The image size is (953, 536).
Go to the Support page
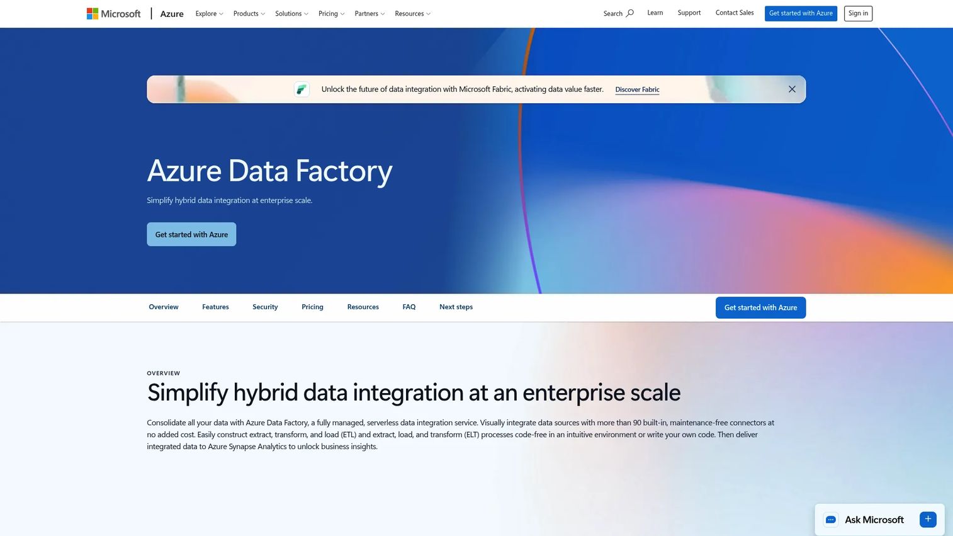pos(689,13)
